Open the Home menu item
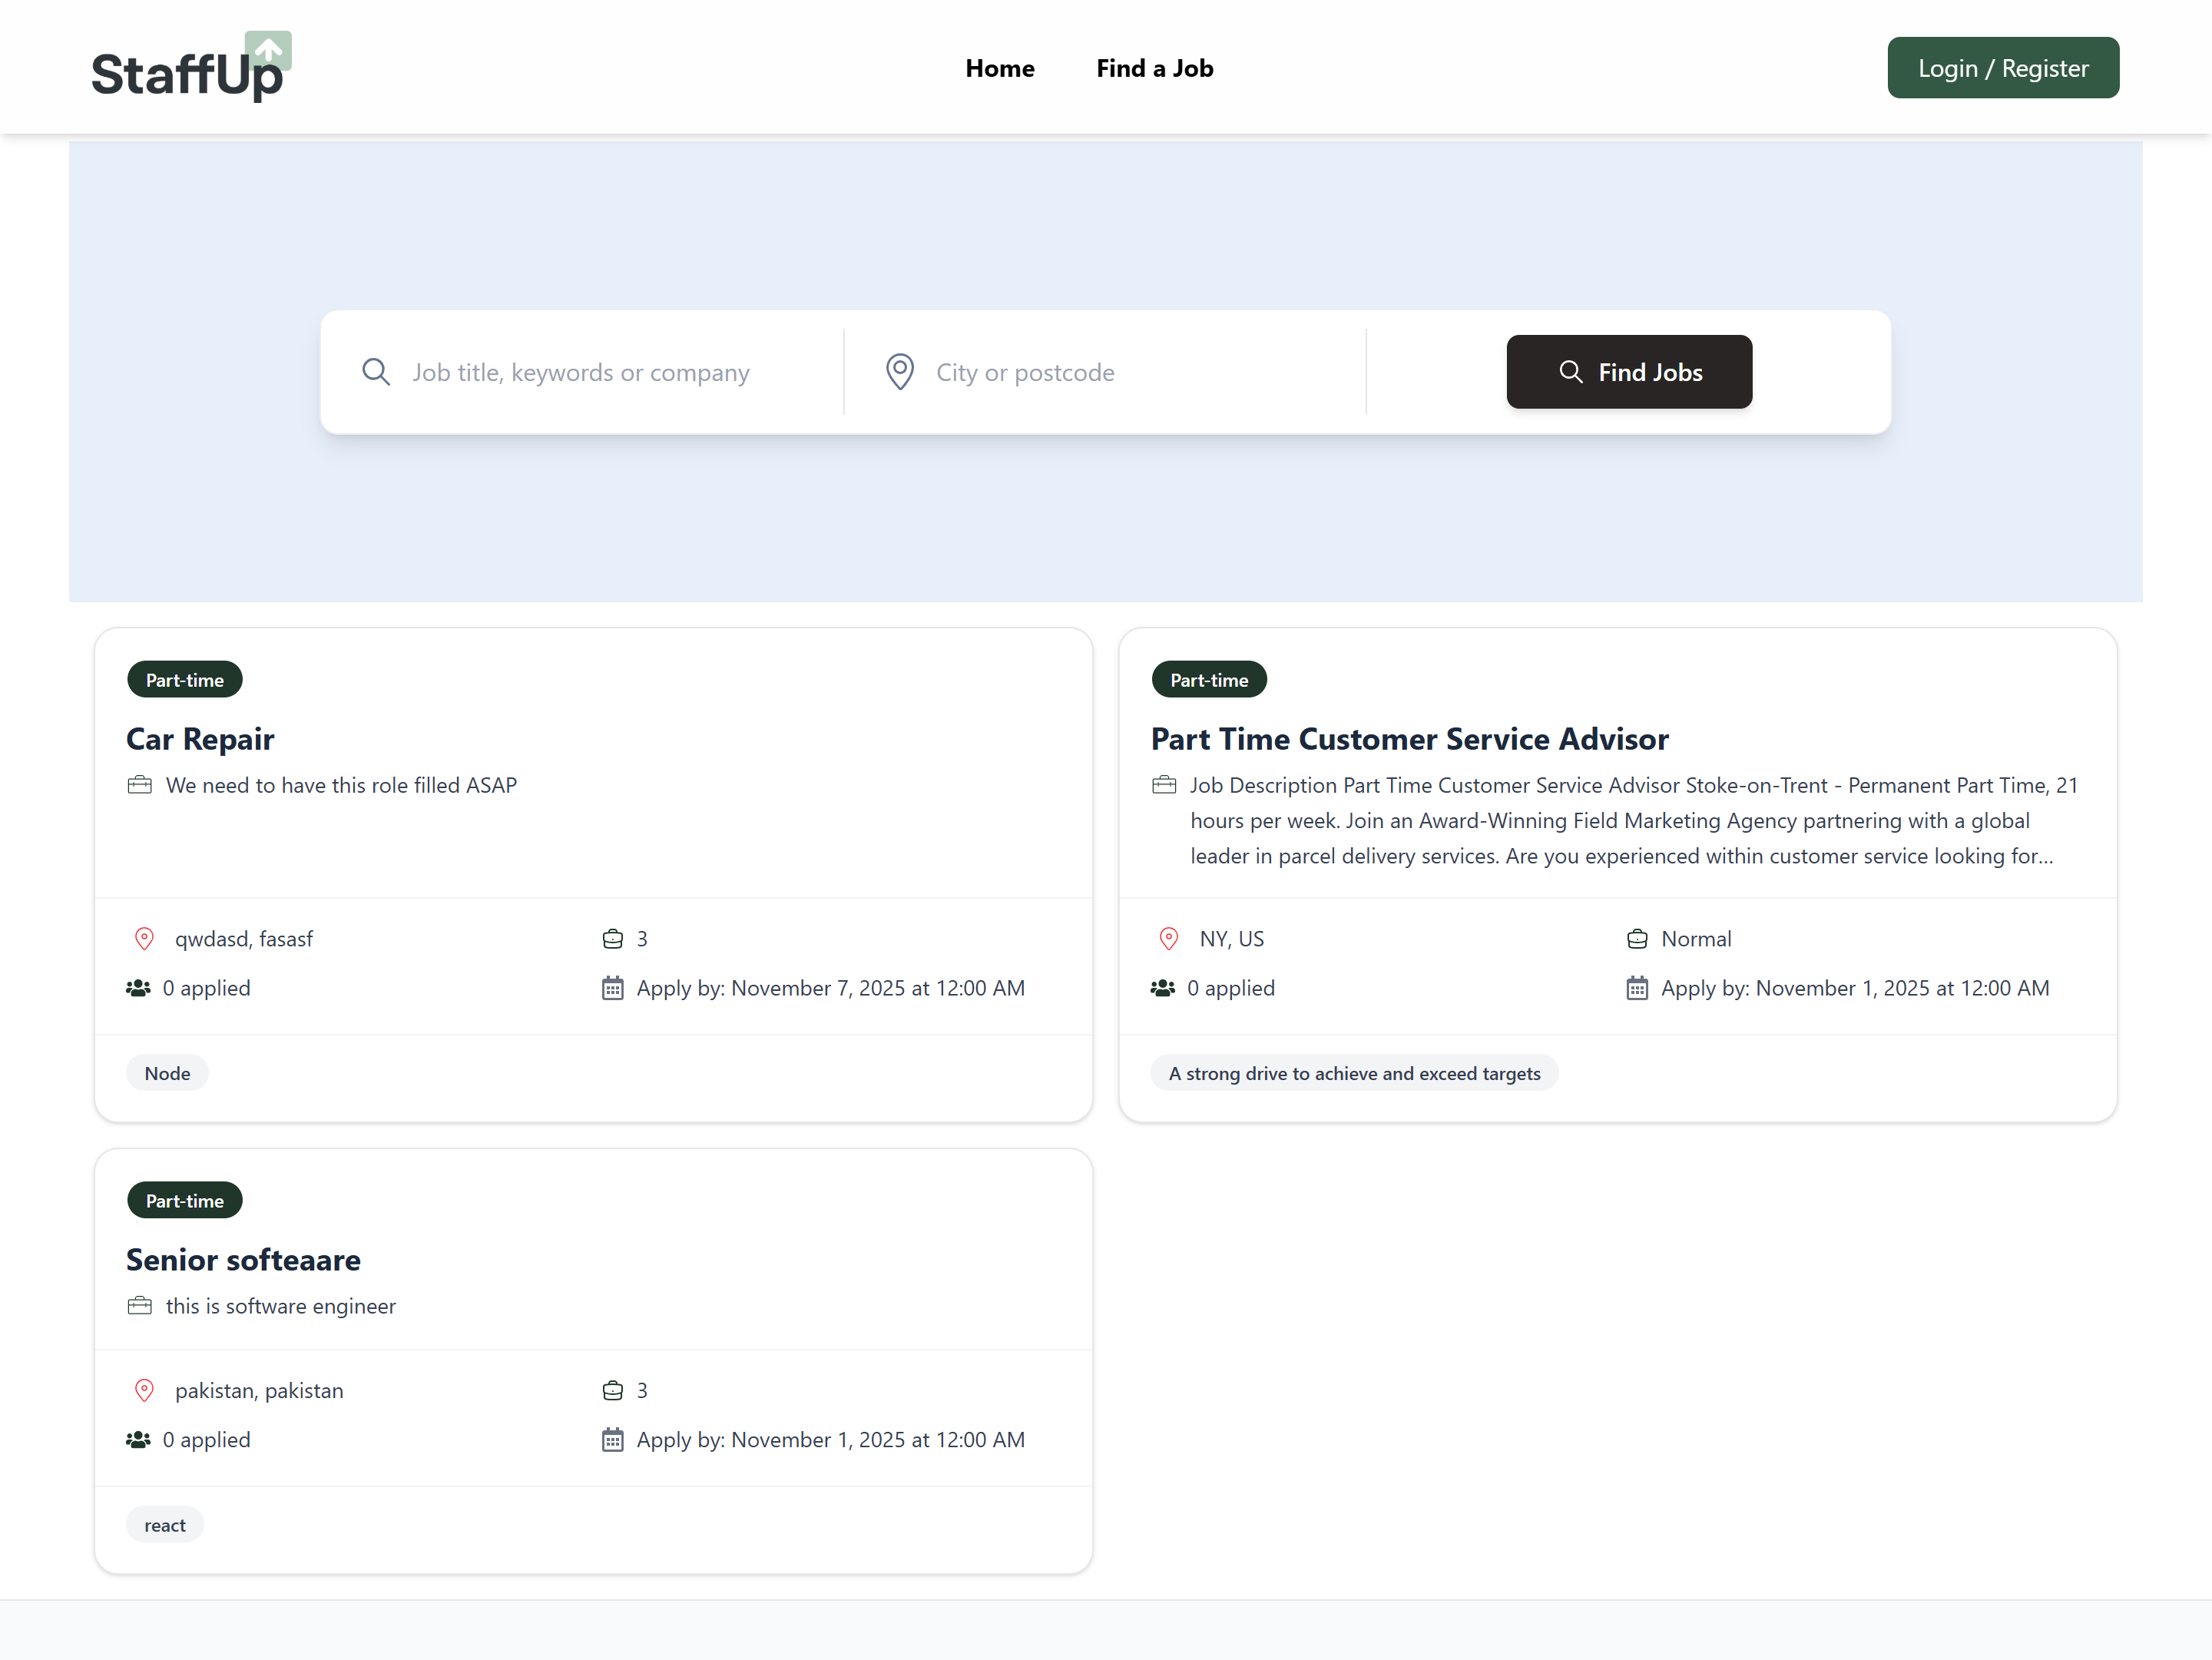This screenshot has width=2212, height=1660. pos(999,68)
